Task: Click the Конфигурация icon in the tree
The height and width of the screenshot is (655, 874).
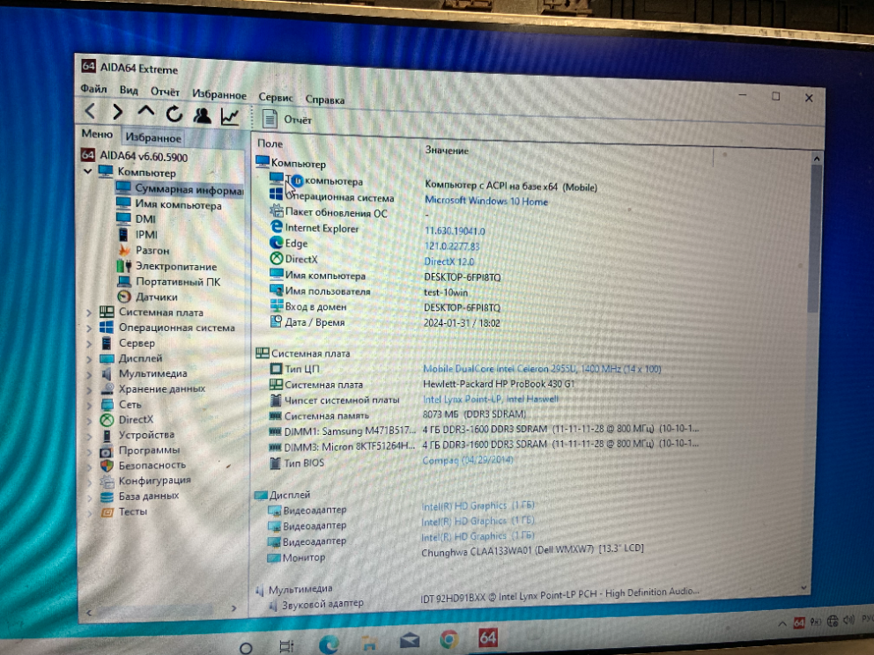Action: [107, 482]
